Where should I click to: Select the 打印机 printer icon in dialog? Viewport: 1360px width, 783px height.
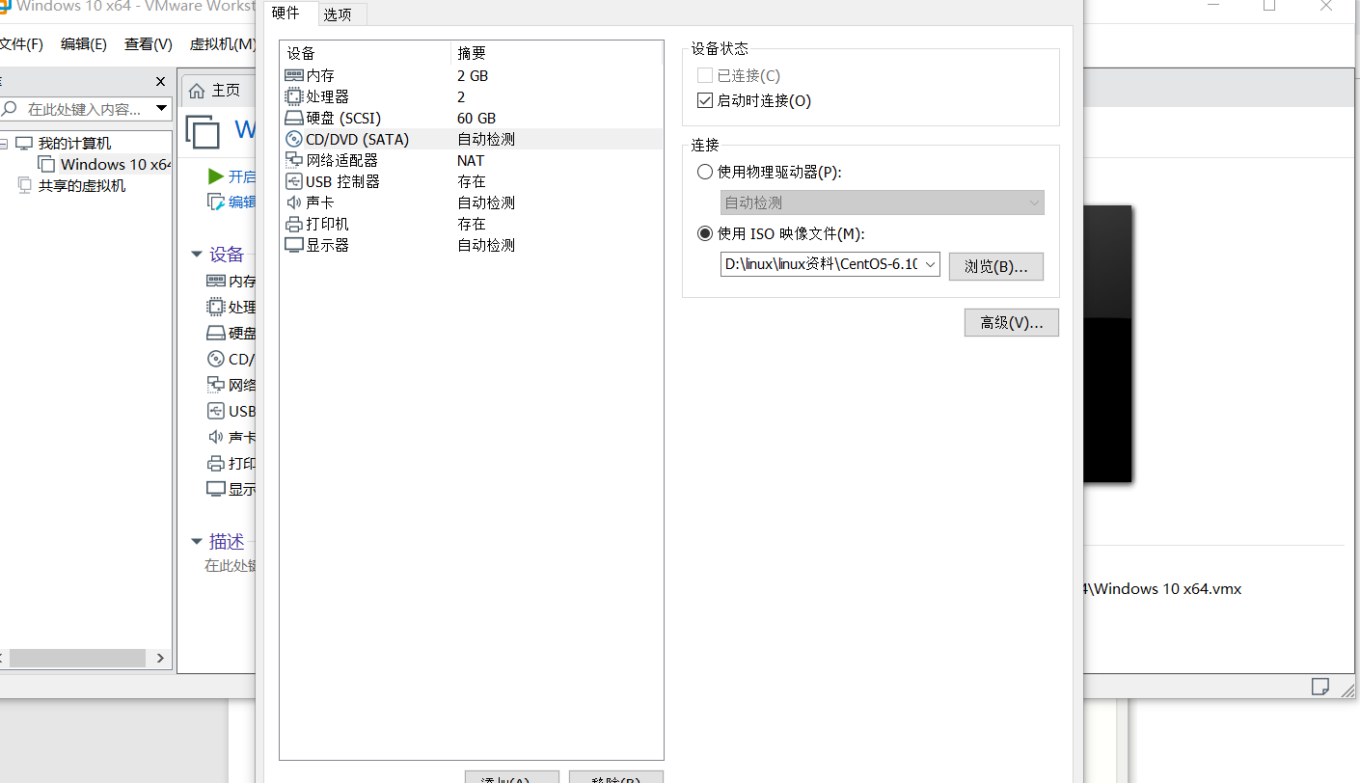pos(294,224)
